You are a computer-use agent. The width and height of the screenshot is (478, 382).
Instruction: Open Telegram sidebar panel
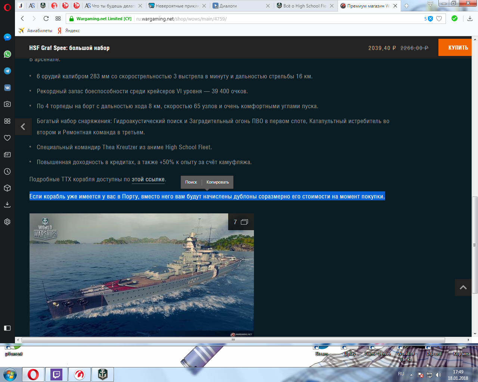[7, 71]
